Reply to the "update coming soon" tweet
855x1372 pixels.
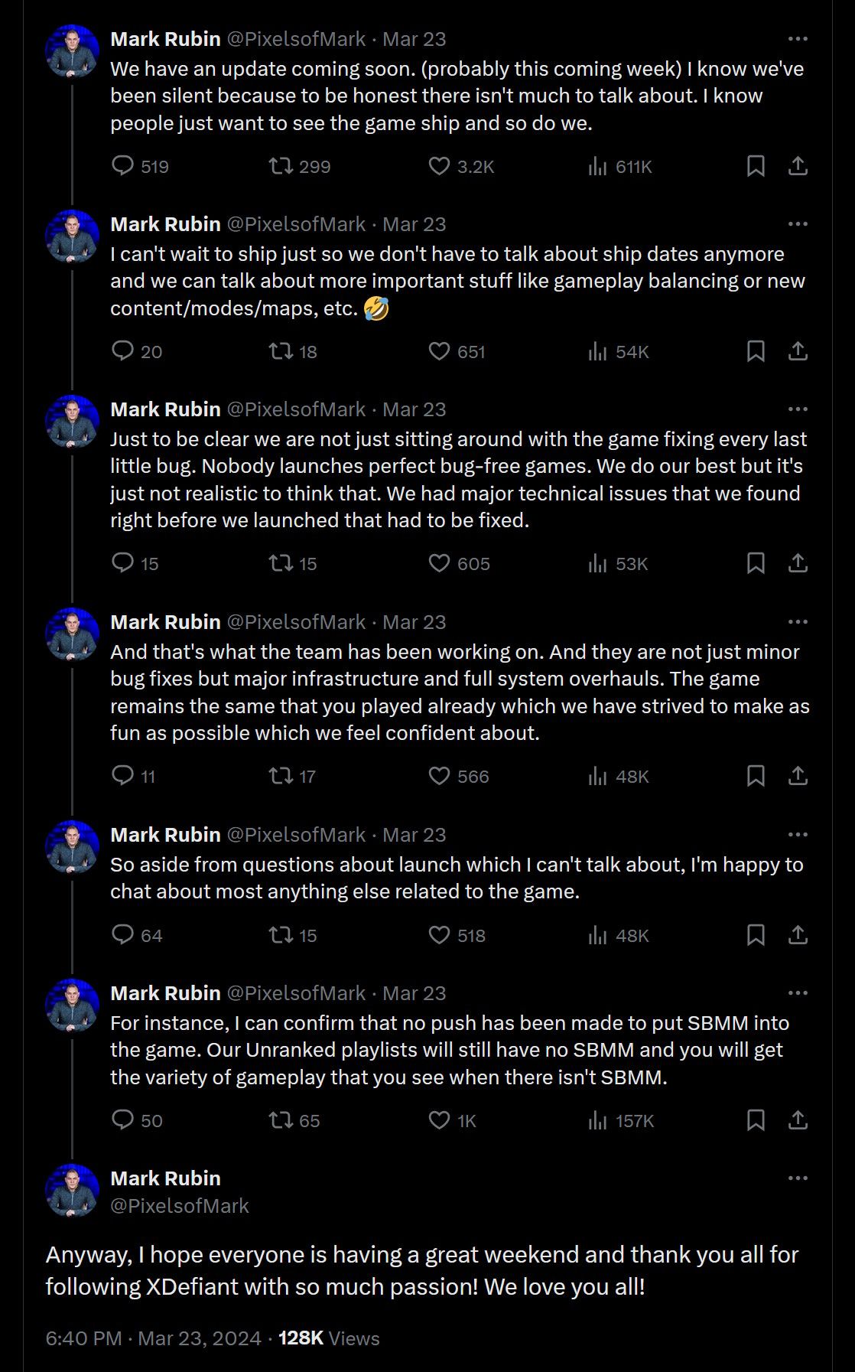[x=122, y=166]
